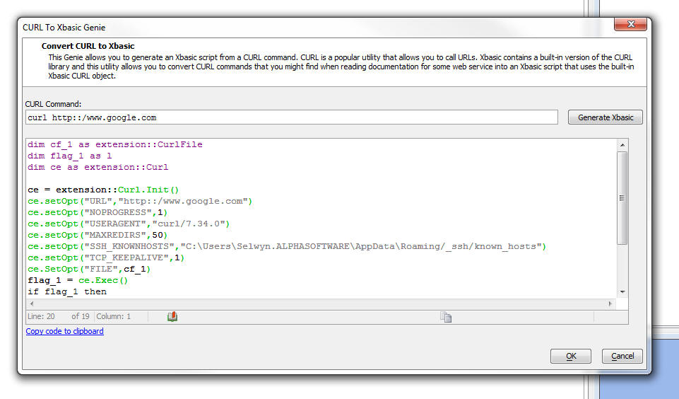Focus the CURL Command input field
679x399 pixels.
(291, 117)
